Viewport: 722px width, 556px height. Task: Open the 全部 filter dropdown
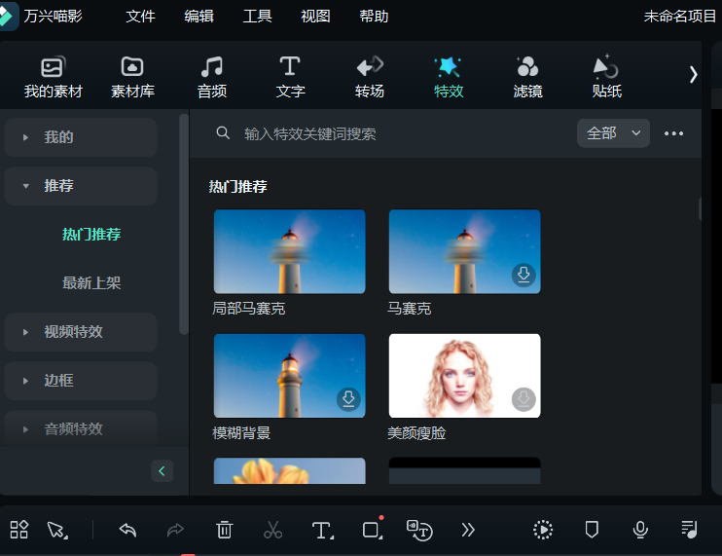click(613, 133)
